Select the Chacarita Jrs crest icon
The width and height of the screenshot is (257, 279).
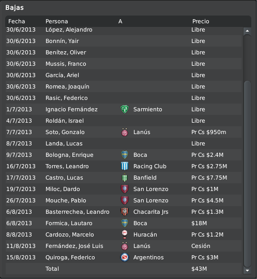125,212
